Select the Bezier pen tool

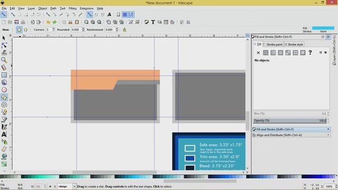click(x=4, y=120)
